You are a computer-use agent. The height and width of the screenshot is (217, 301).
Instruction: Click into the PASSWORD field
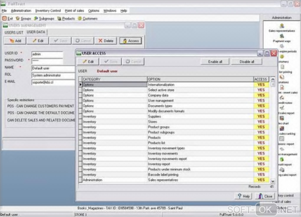pyautogui.click(x=47, y=61)
